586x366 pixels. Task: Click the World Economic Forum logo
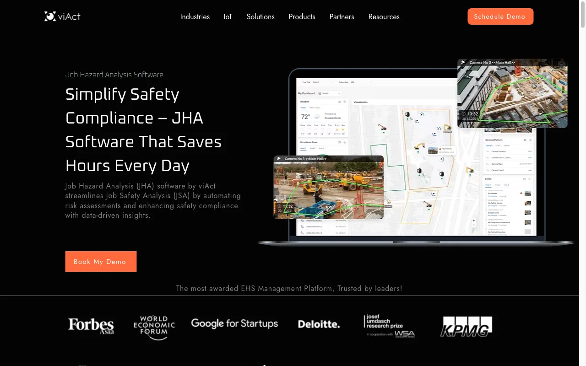[x=154, y=328]
